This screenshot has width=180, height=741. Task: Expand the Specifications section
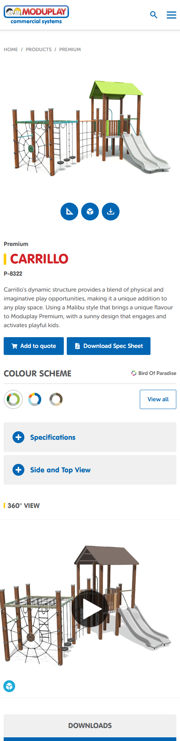point(90,437)
